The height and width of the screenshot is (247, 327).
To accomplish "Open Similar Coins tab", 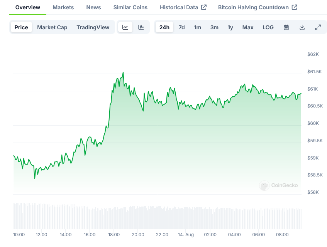I will 130,7.
